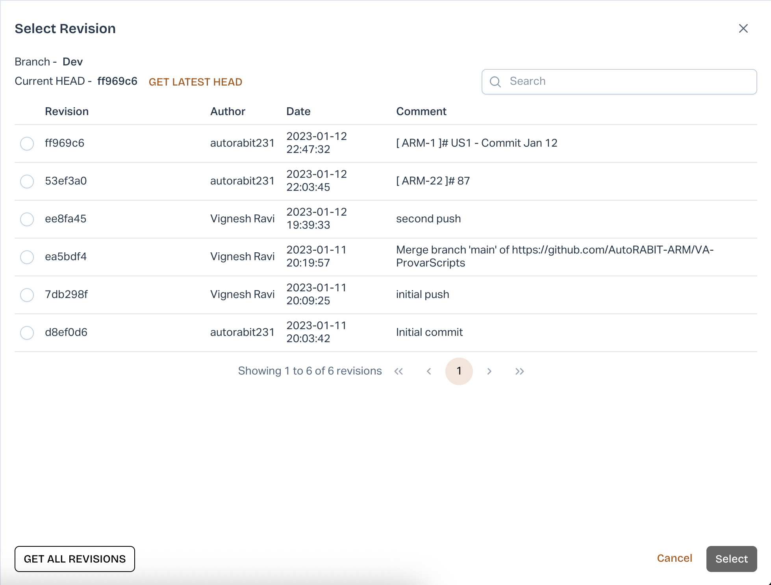Image resolution: width=771 pixels, height=585 pixels.
Task: Click the Revision column header
Action: (67, 112)
